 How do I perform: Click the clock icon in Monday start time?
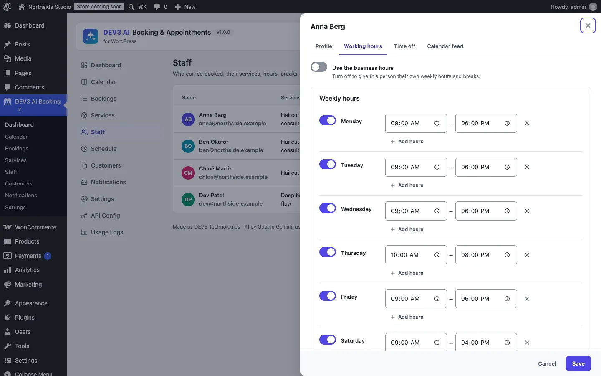[437, 123]
